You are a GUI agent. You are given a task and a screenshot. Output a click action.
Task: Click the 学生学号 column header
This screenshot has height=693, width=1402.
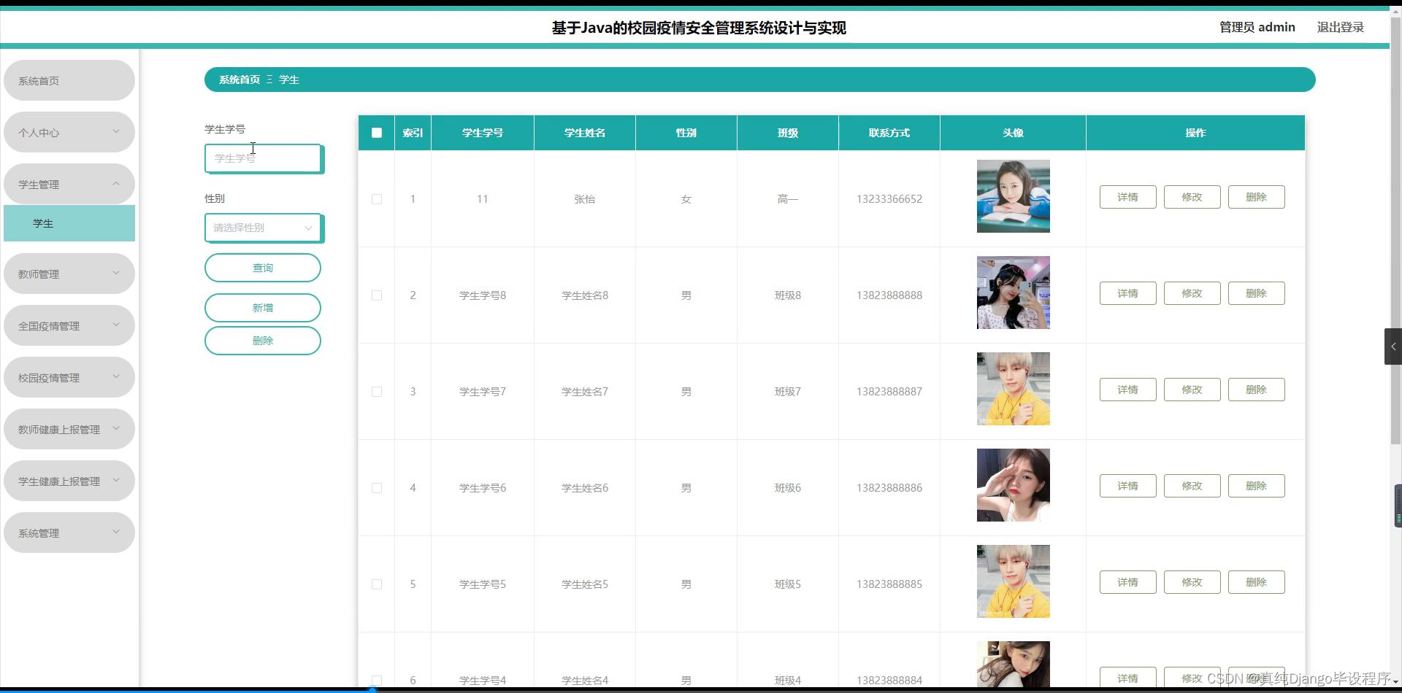[483, 133]
